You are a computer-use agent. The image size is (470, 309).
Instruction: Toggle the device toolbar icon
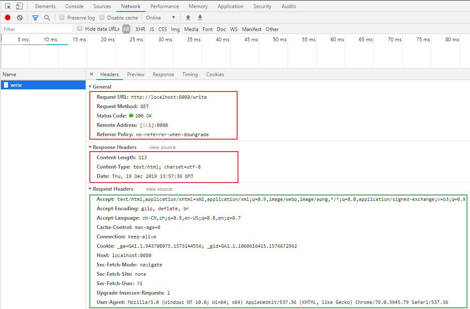click(x=19, y=6)
